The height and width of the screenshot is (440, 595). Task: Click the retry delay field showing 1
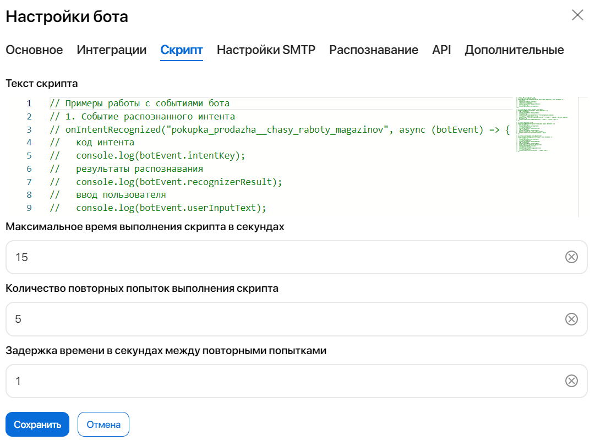(x=220, y=382)
